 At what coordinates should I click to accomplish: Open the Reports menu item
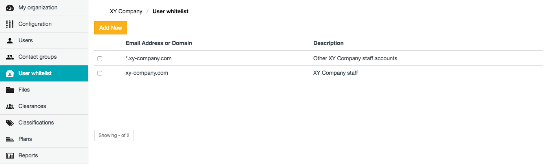click(x=28, y=155)
